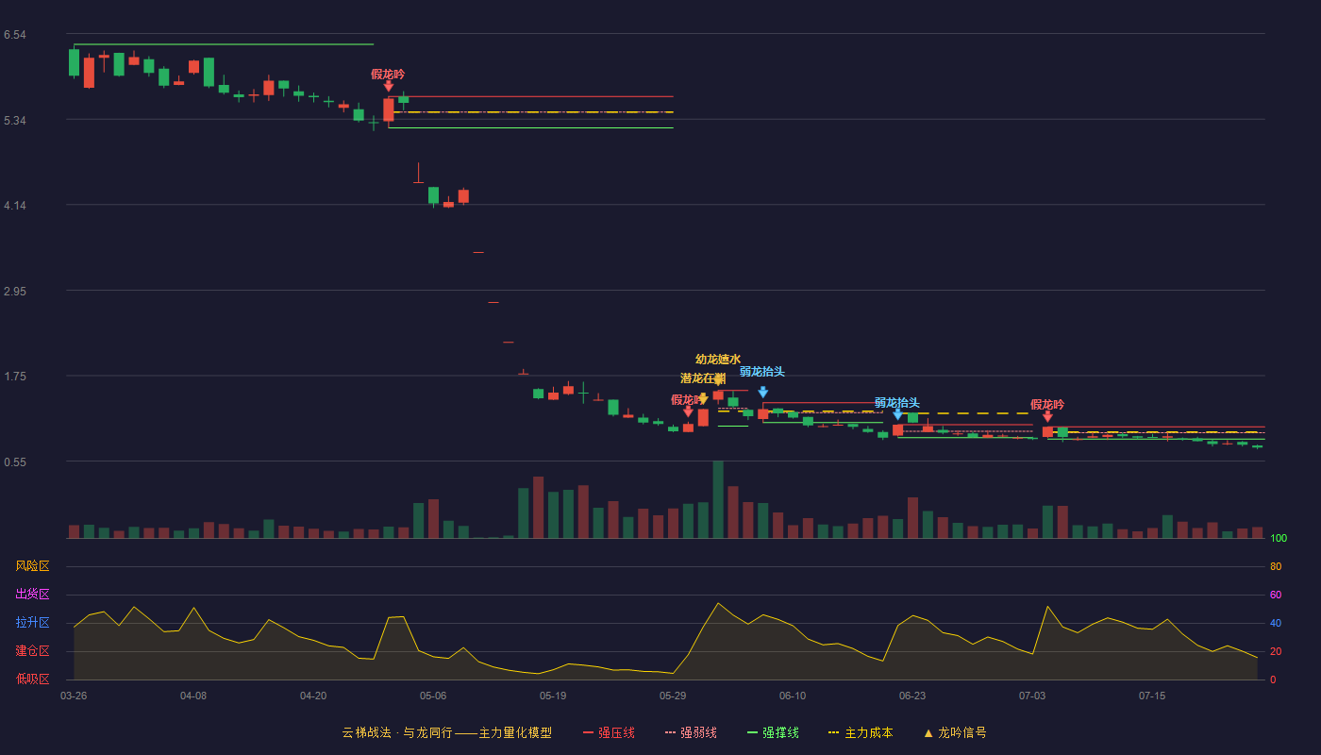
Task: Click the 0.55 price axis label
Action: [x=15, y=462]
